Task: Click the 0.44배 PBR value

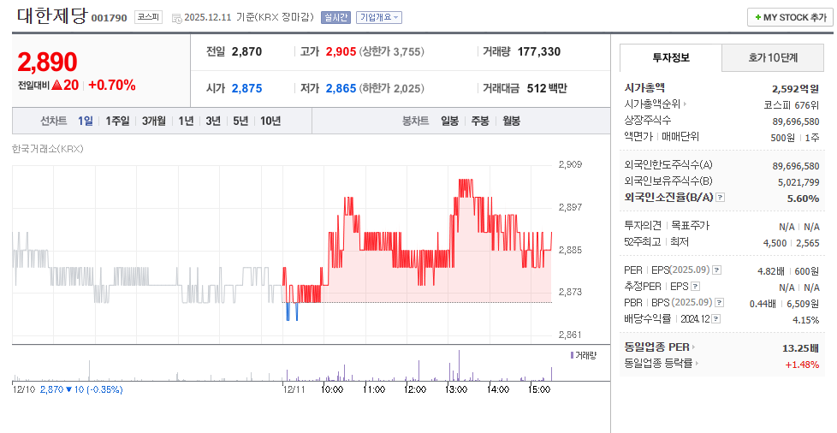Action: (763, 304)
